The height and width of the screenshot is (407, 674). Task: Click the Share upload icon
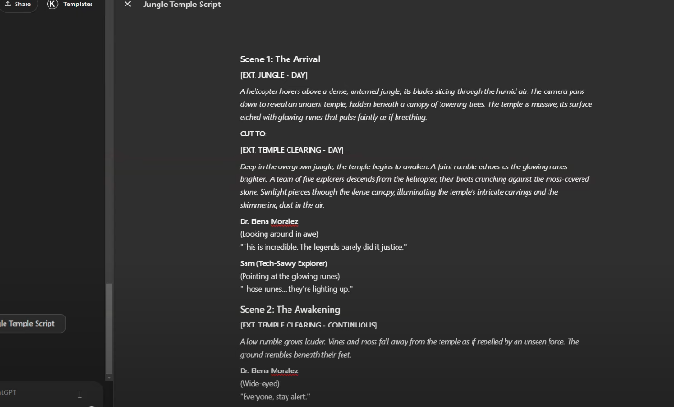coord(7,4)
